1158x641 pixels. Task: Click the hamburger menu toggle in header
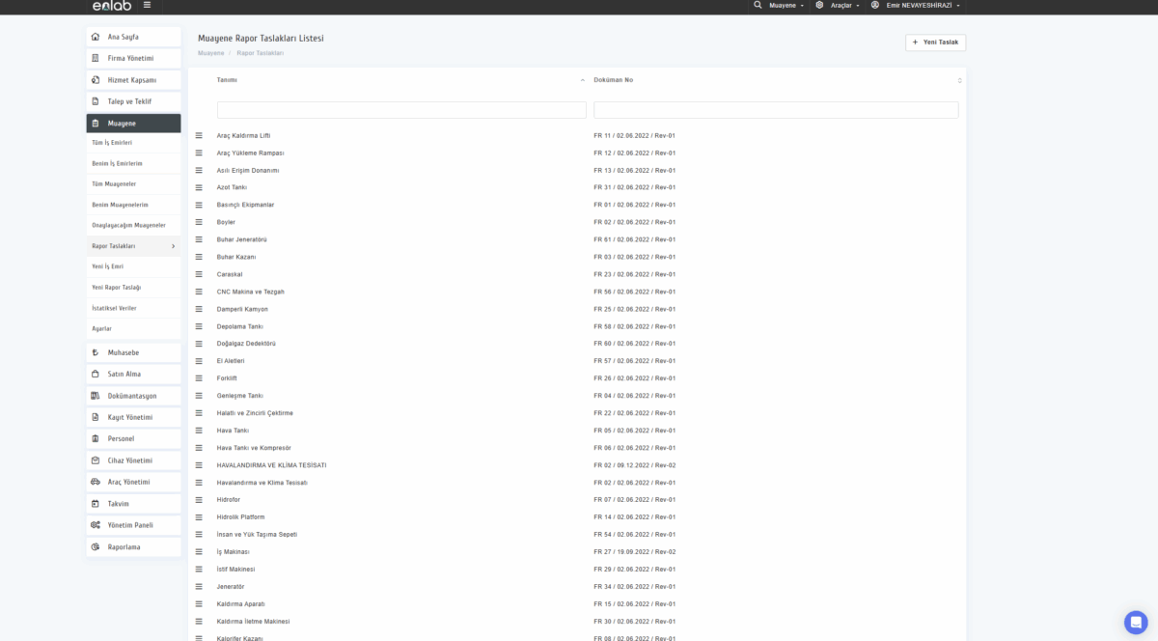(x=147, y=5)
